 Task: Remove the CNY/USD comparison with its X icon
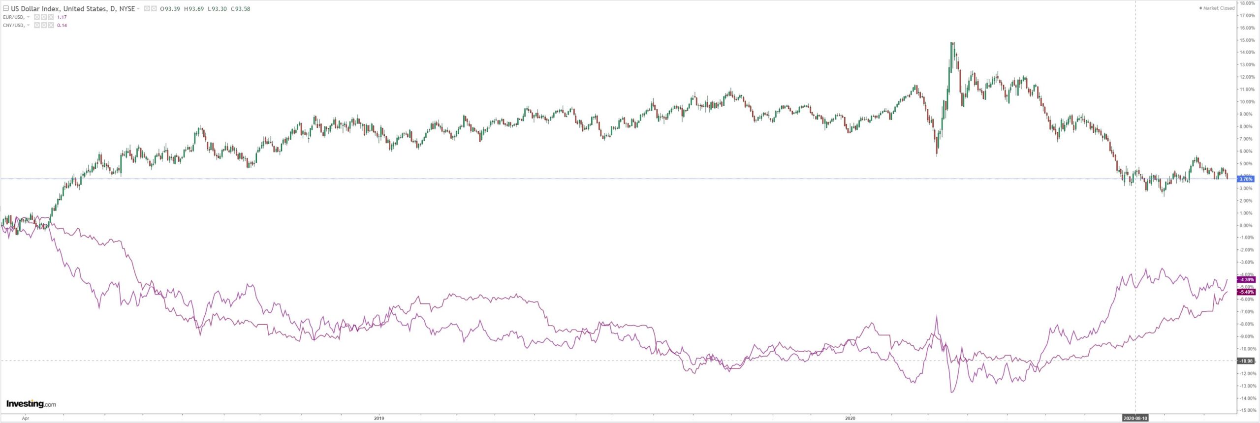(x=50, y=26)
